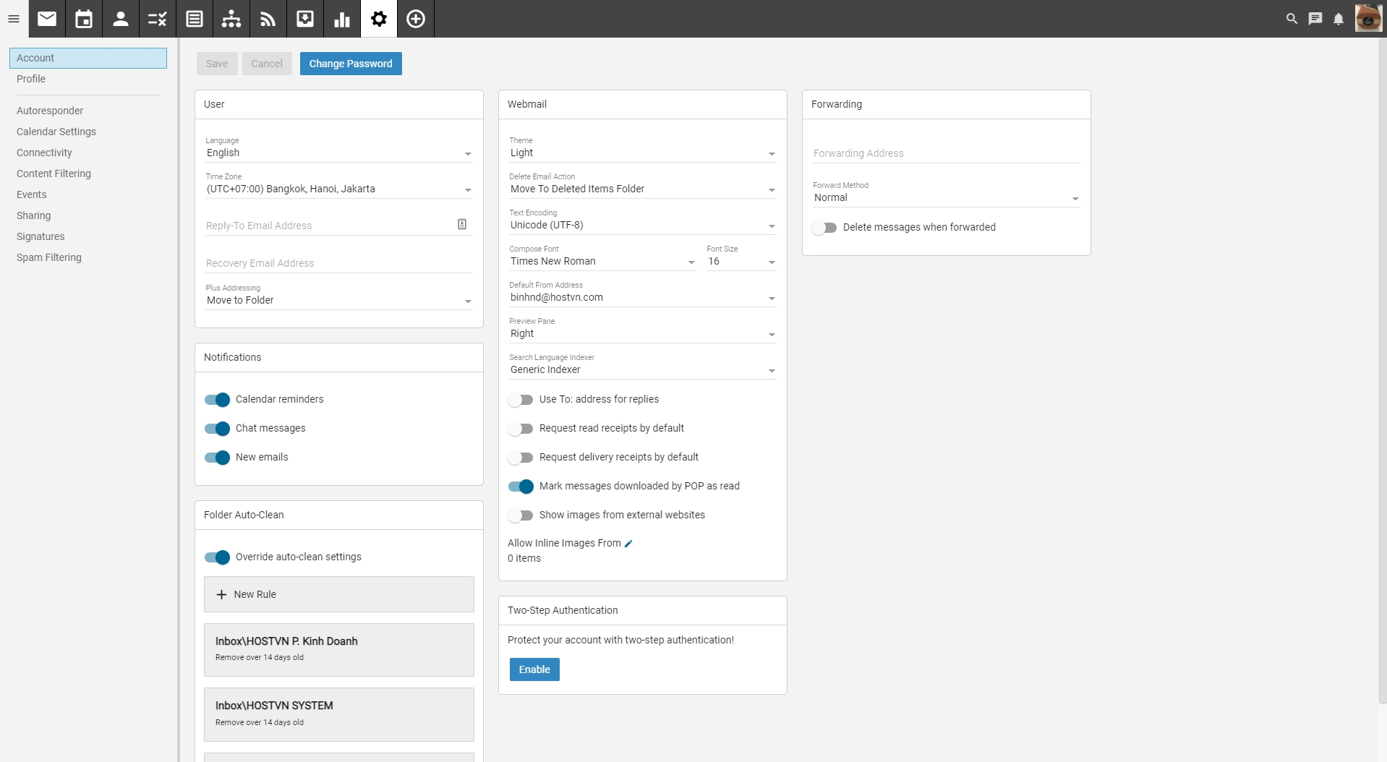Click the Forwarding Address input field
The image size is (1387, 762).
[946, 153]
